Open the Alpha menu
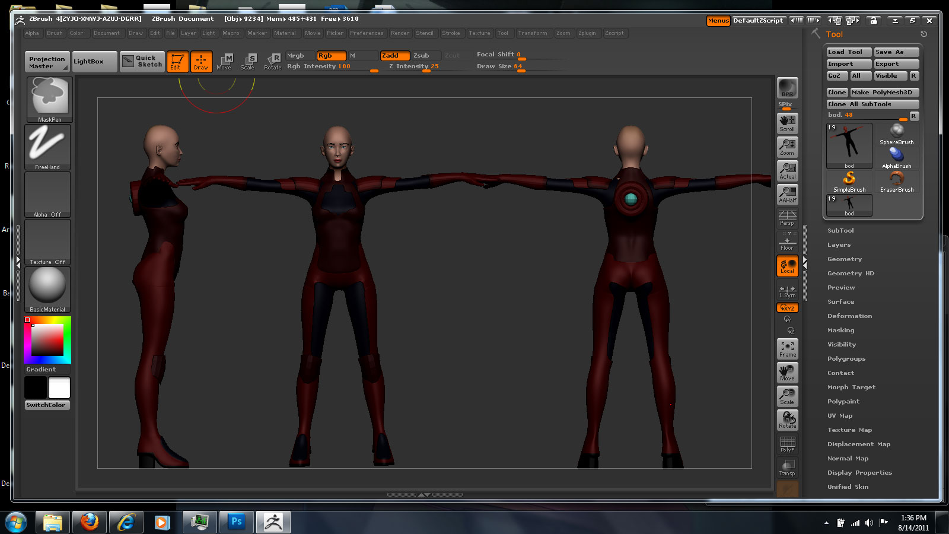949x534 pixels. coord(32,33)
